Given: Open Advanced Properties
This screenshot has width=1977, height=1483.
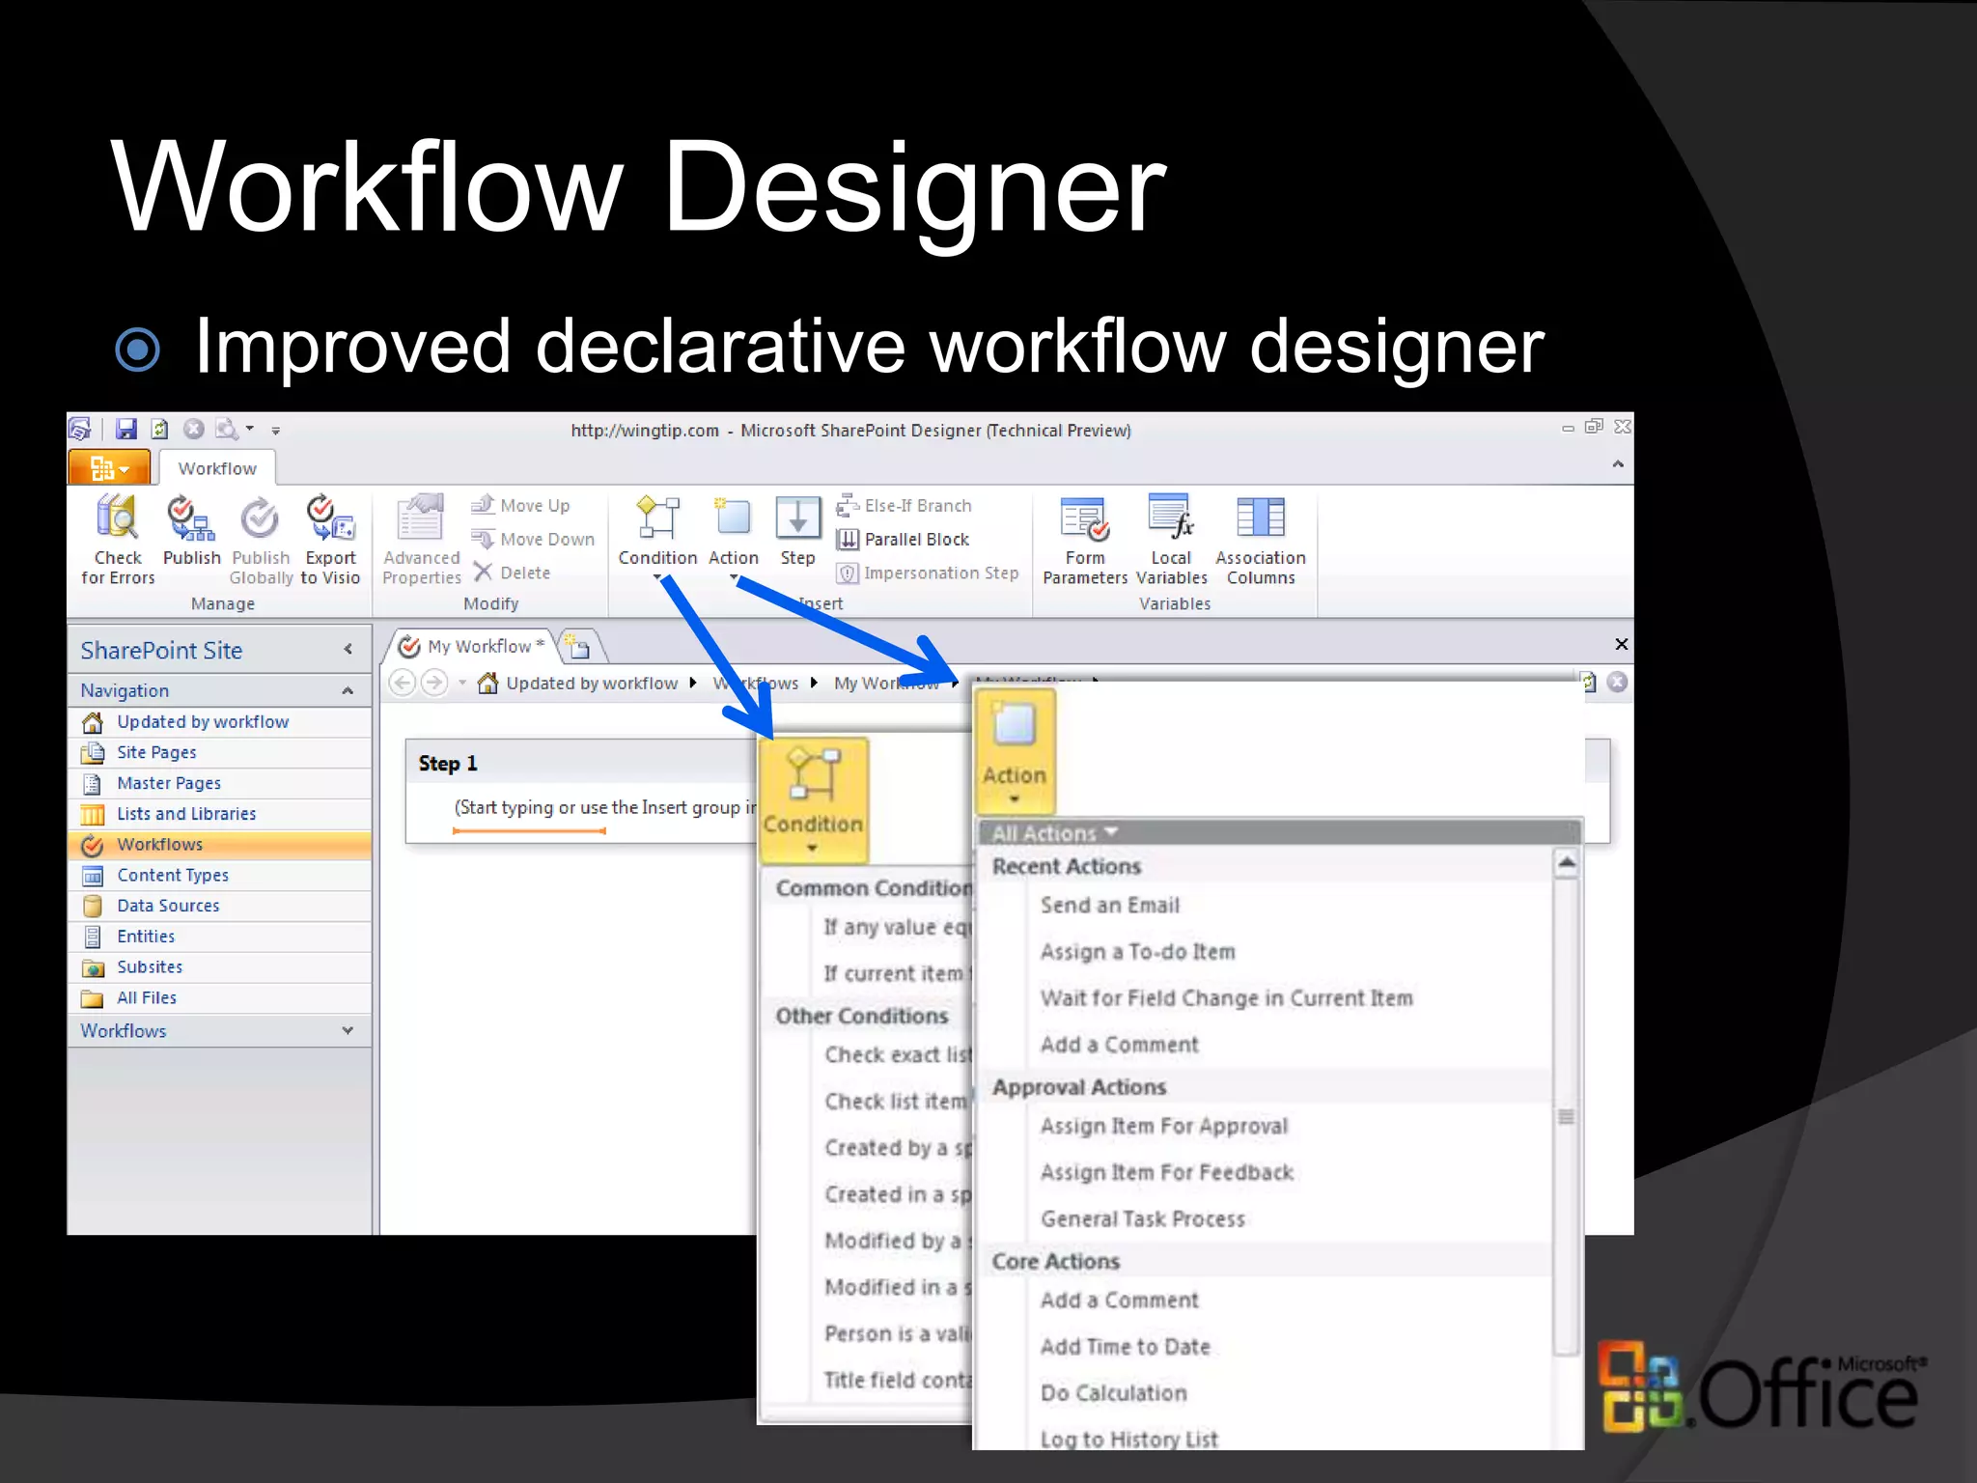Looking at the screenshot, I should [x=421, y=539].
